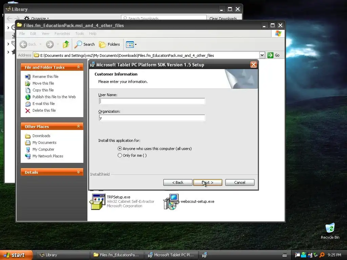The image size is (347, 260).
Task: Open My Computer in Other Places
Action: coord(43,149)
